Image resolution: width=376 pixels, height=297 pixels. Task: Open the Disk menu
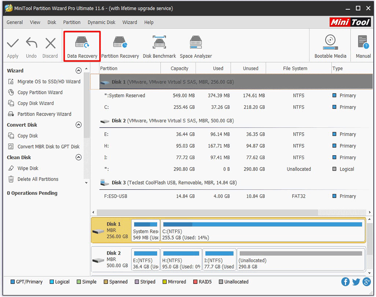51,22
